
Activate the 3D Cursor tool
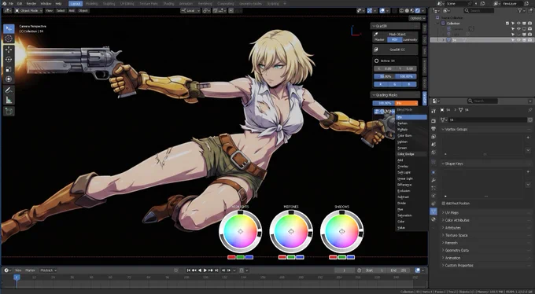9,39
